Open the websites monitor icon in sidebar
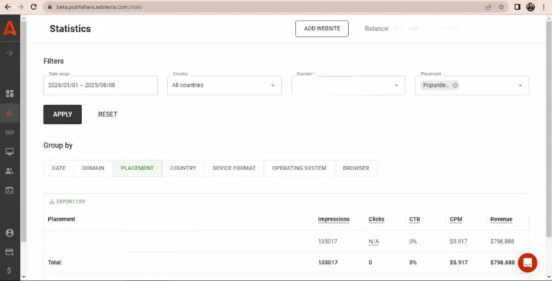The width and height of the screenshot is (552, 281). (x=10, y=152)
